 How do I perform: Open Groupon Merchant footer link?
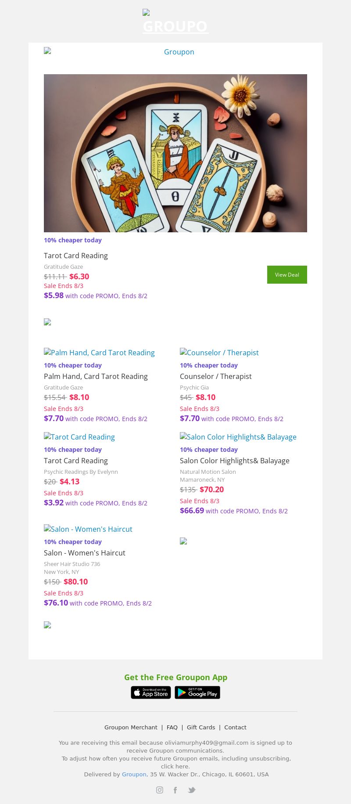click(x=131, y=727)
